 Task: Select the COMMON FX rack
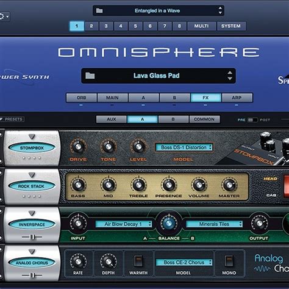204,119
